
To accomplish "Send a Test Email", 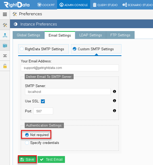I will [x=51, y=159].
